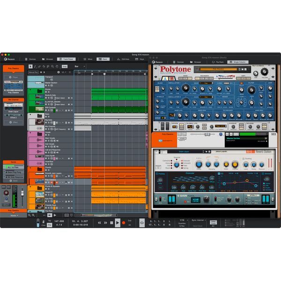Click the fast forward button in transport
Viewport: 281px width, 281px height.
click(x=105, y=223)
